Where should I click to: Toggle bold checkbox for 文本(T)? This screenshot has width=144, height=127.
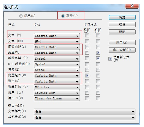click(87, 36)
